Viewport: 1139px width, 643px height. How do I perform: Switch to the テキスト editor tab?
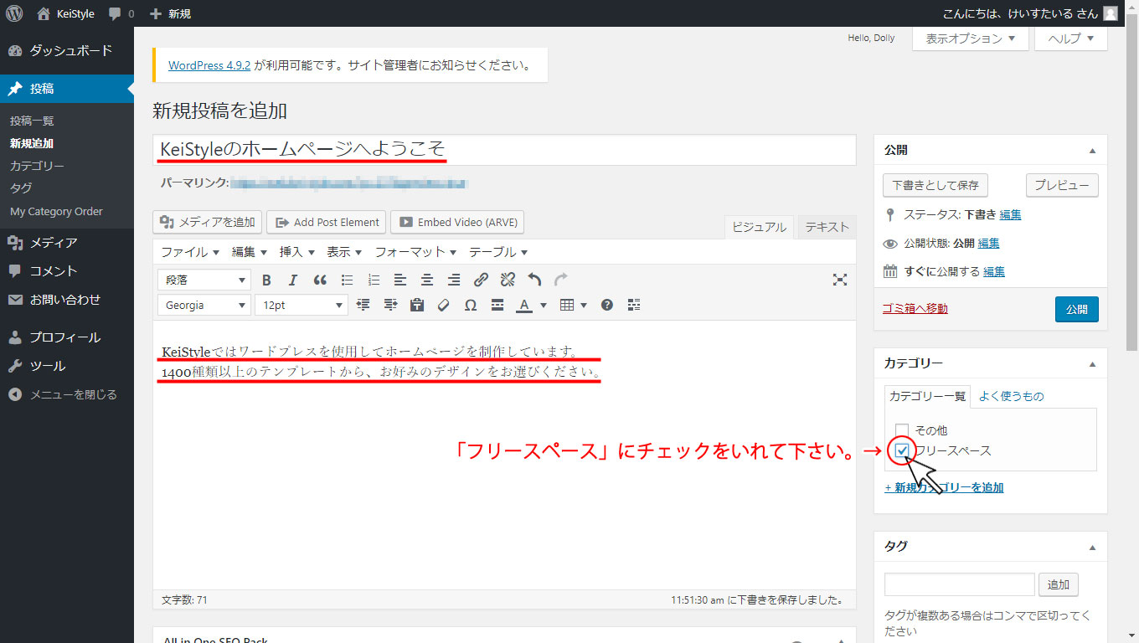pos(827,227)
